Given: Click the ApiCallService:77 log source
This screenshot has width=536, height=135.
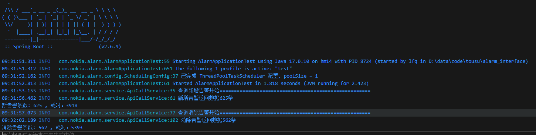Looking at the screenshot, I should point(117,113).
